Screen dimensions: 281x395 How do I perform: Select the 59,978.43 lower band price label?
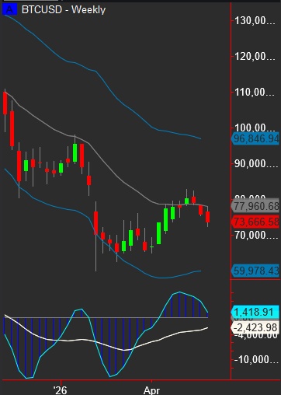(255, 271)
